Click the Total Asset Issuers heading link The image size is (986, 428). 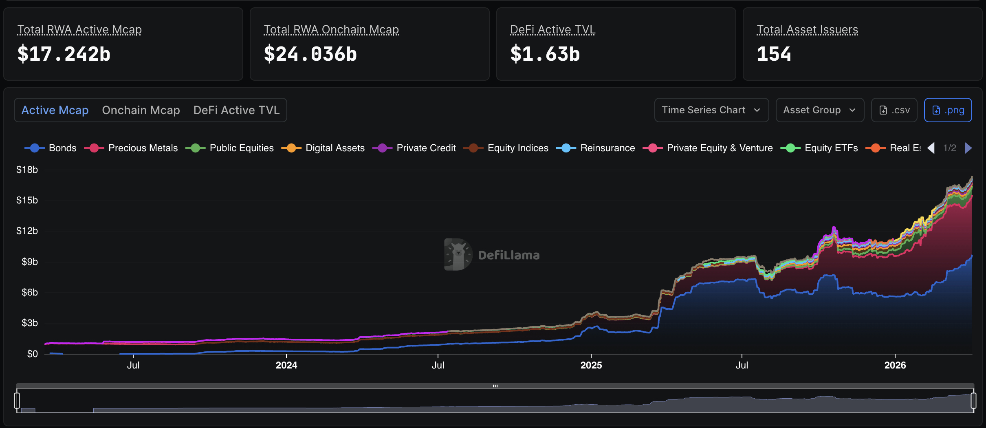807,29
